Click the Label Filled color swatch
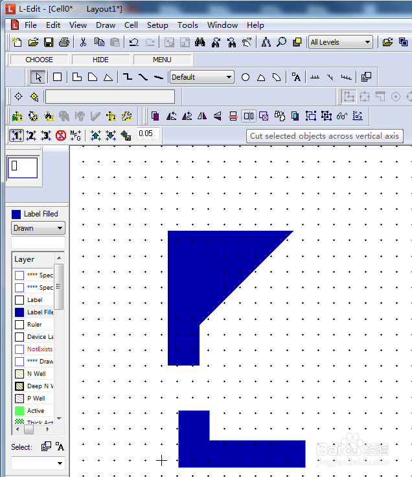Screen dimensions: 412x477 [16, 214]
